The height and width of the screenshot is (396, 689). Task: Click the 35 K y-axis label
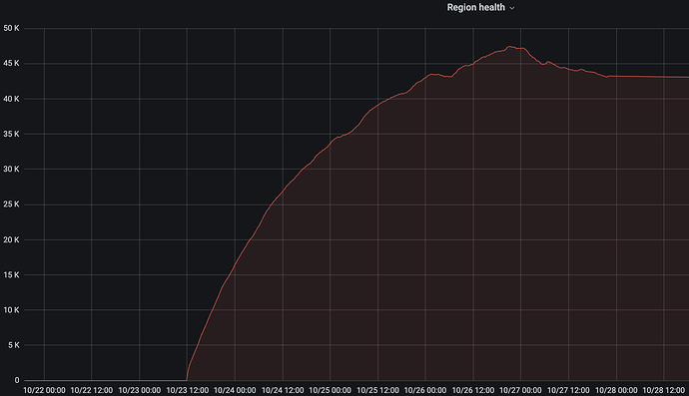pyautogui.click(x=11, y=134)
